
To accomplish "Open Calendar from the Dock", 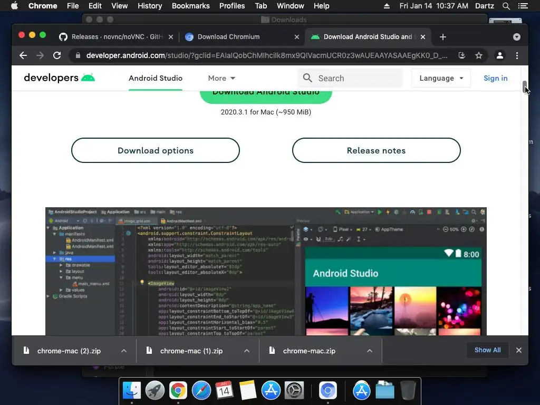I will point(224,391).
